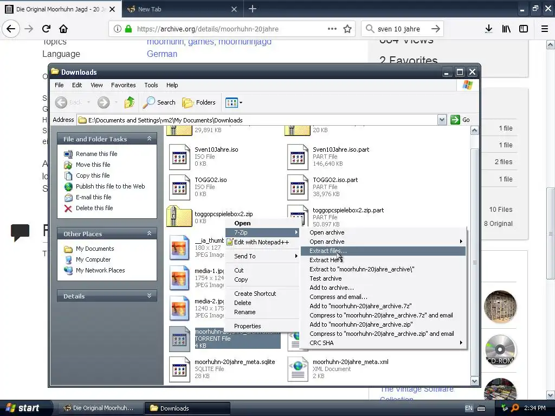Toggle Folders pane in Explorer toolbar

(x=199, y=102)
